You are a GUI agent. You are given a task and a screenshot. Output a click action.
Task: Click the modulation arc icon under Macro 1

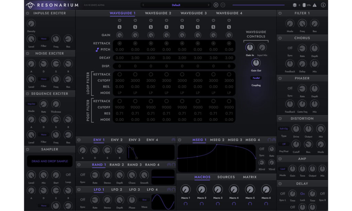185,204
